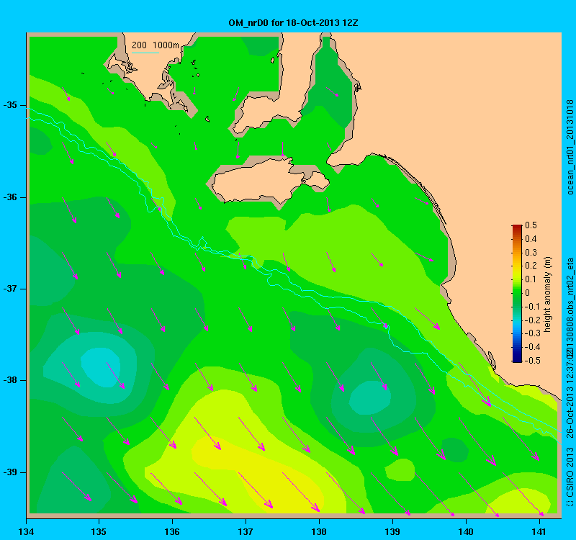576x540 pixels.
Task: Click the longitude 134 axis label
Action: (x=27, y=531)
